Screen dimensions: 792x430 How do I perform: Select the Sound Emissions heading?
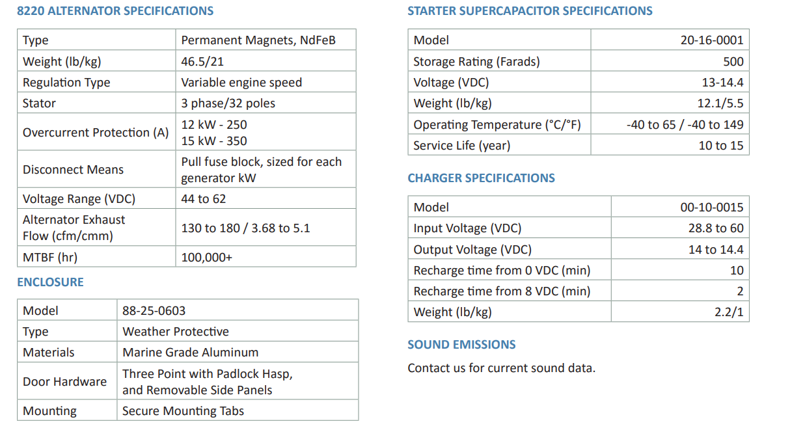tap(461, 345)
